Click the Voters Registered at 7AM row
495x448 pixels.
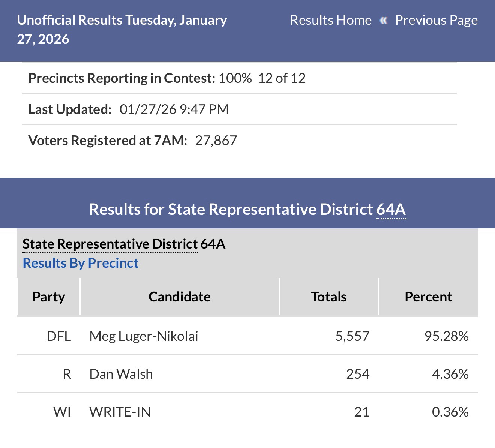132,140
